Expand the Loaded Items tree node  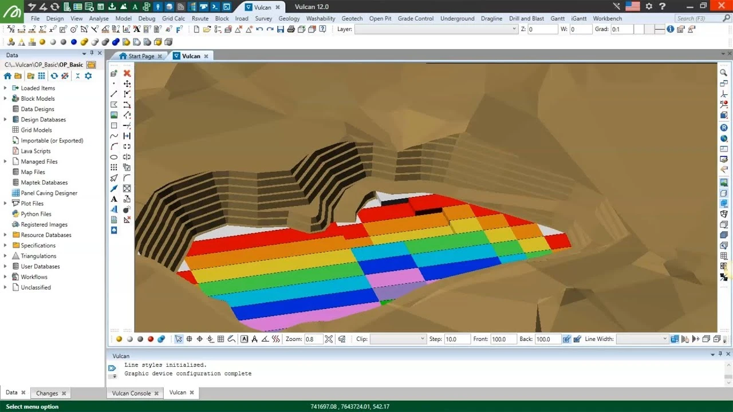coord(6,88)
